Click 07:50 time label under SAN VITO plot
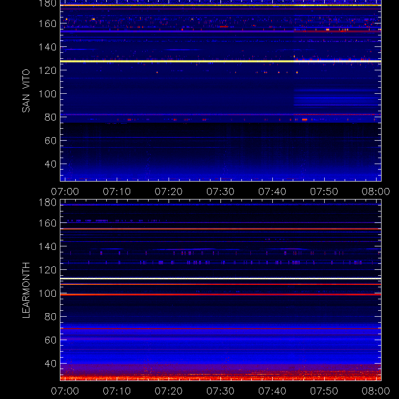 click(x=324, y=192)
